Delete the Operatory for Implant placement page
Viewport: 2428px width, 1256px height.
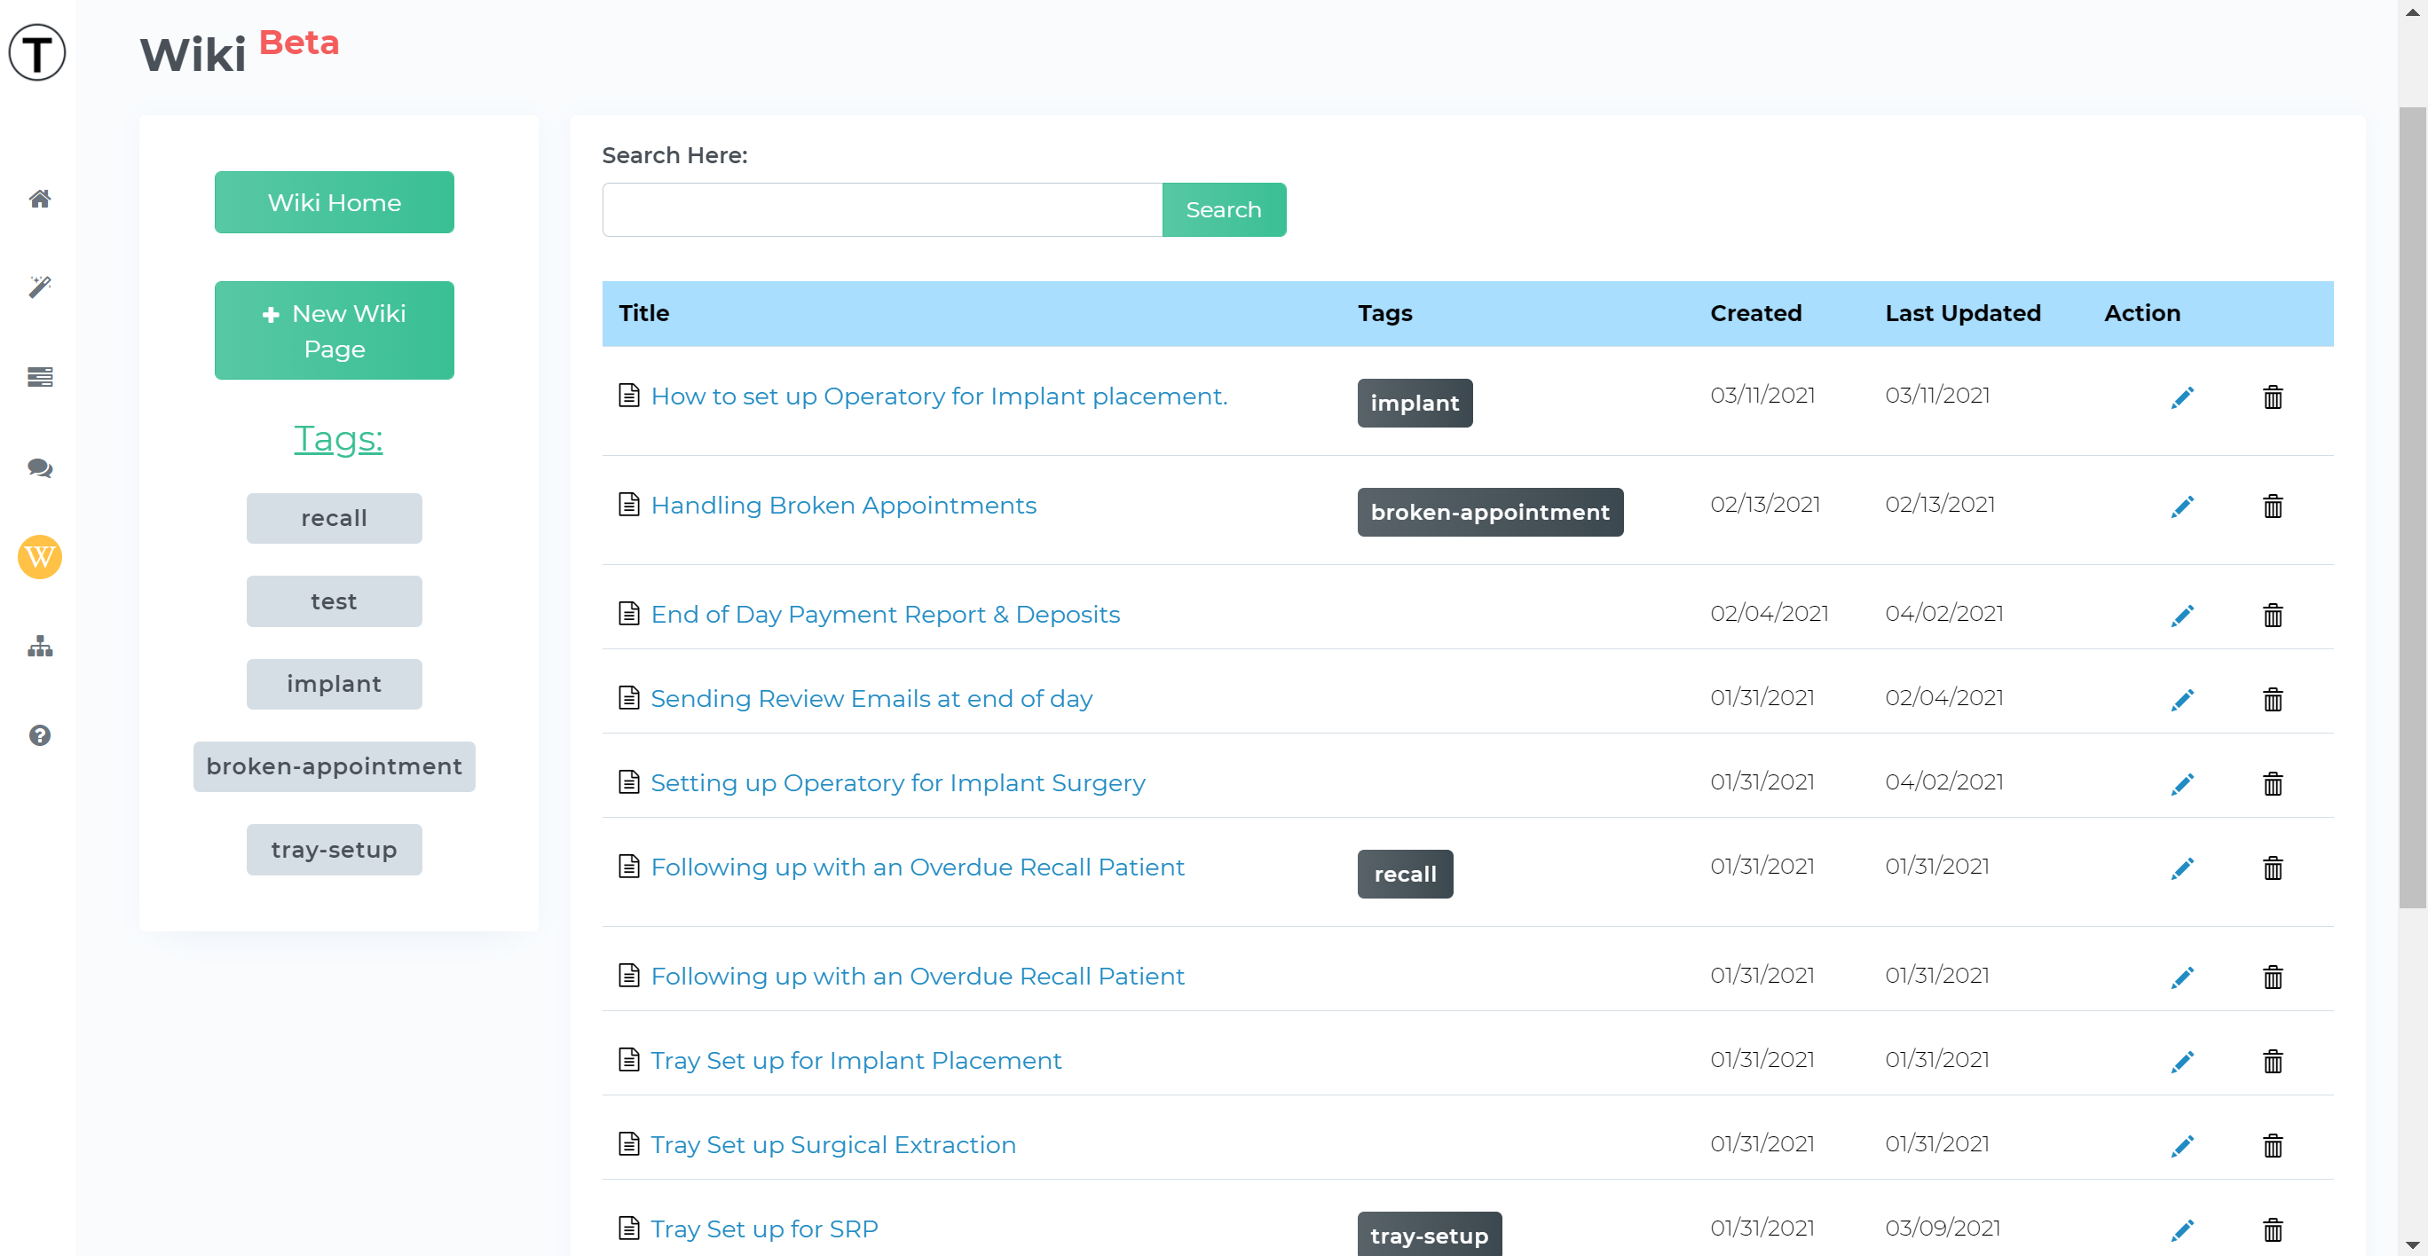(2273, 397)
